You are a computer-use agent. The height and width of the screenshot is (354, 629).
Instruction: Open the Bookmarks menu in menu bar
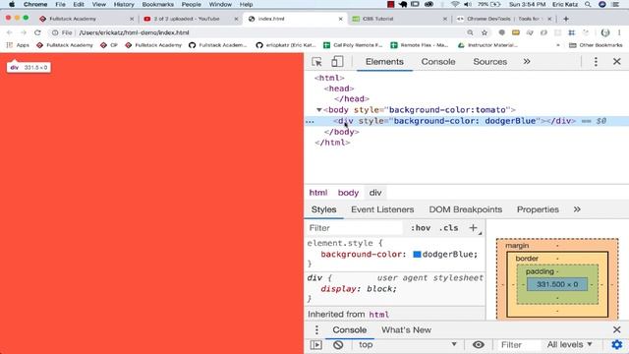click(157, 4)
